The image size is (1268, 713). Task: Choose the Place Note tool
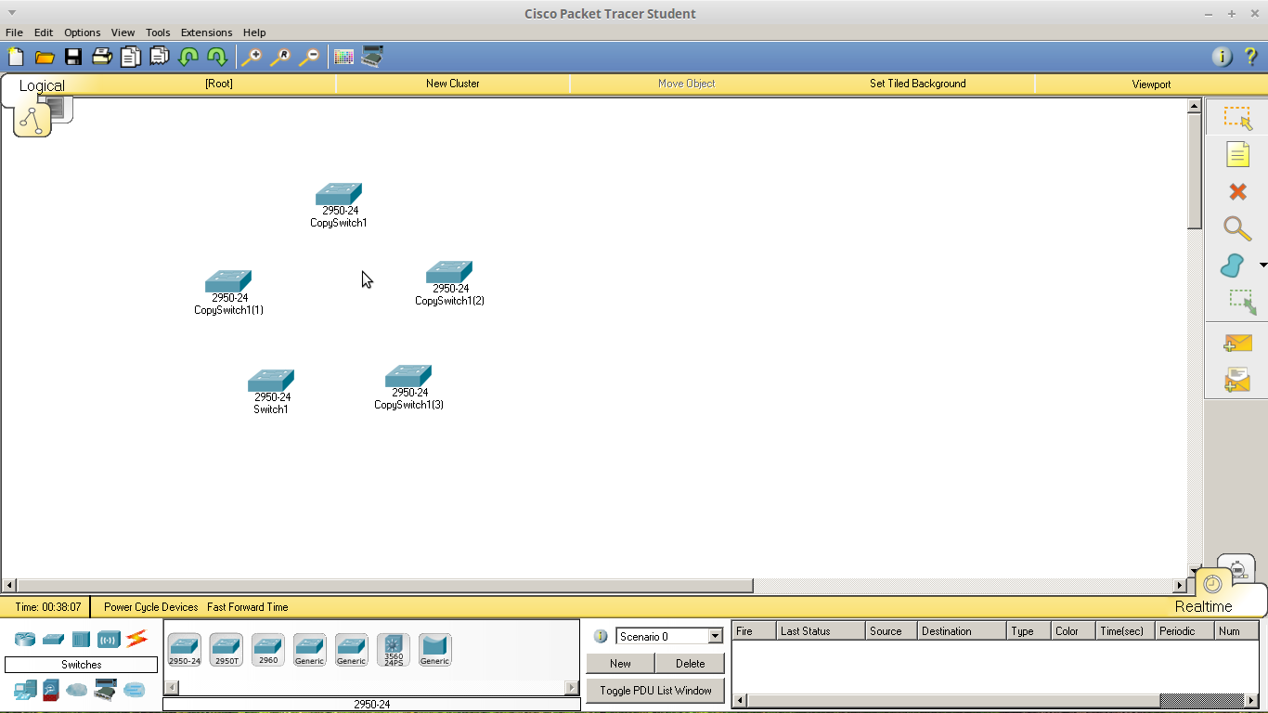click(x=1237, y=154)
